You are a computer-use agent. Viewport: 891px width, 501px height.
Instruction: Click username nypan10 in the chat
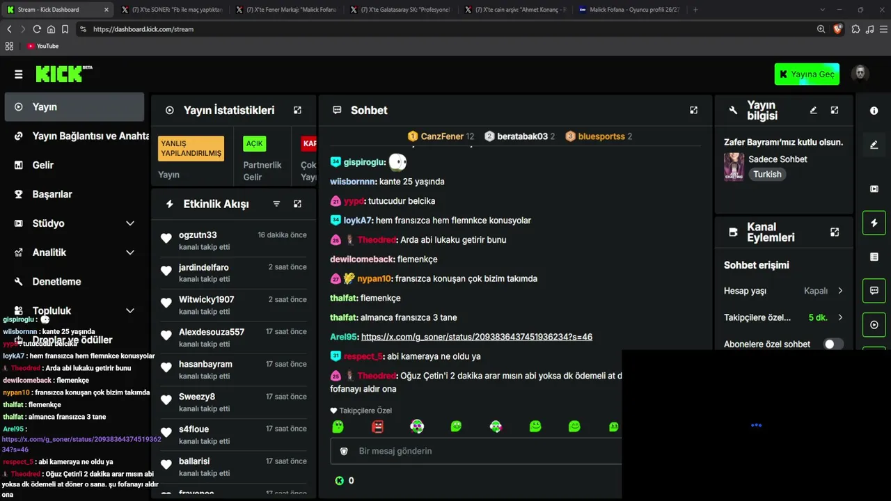tap(374, 279)
